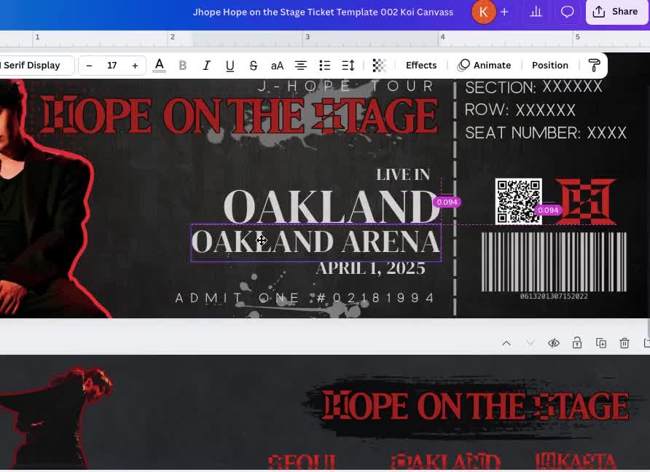Image resolution: width=650 pixels, height=472 pixels.
Task: Open the Effects panel
Action: [421, 66]
